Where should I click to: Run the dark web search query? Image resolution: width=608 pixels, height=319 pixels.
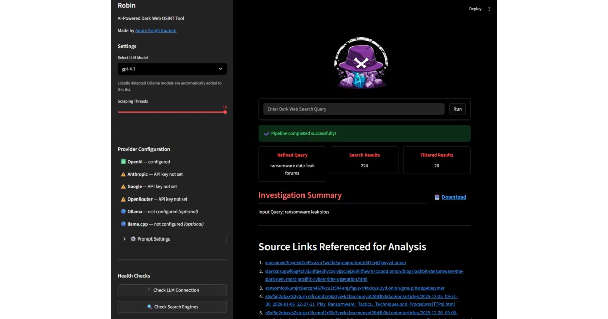click(458, 109)
